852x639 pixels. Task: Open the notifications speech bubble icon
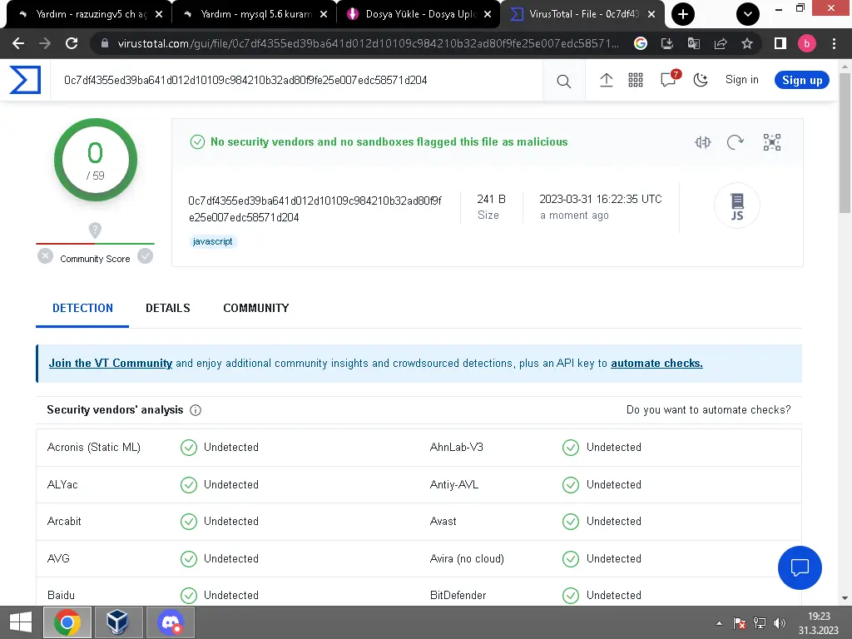668,80
